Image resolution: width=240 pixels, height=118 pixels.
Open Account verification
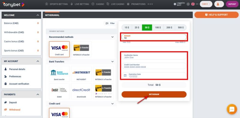click(19, 84)
